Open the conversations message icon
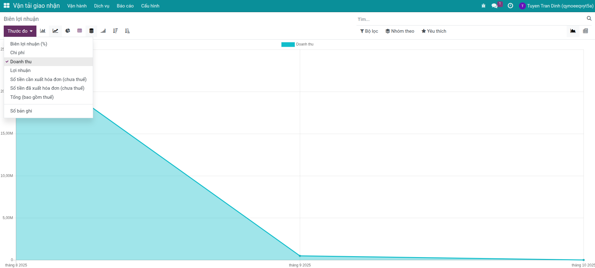This screenshot has width=595, height=268. 494,6
